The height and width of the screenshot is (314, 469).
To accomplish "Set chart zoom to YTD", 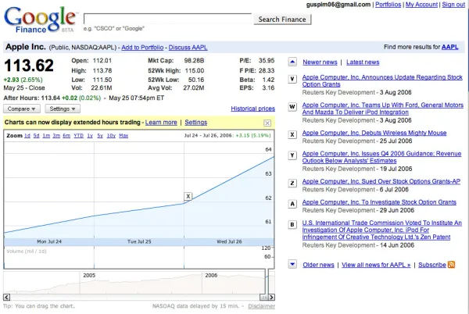I will click(79, 136).
